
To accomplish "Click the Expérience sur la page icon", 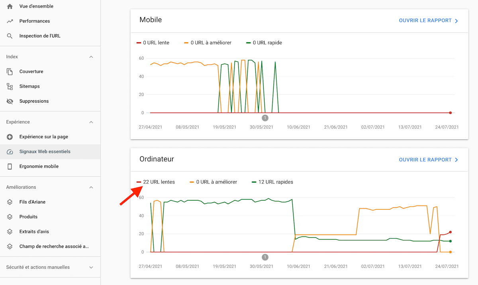I will [10, 137].
